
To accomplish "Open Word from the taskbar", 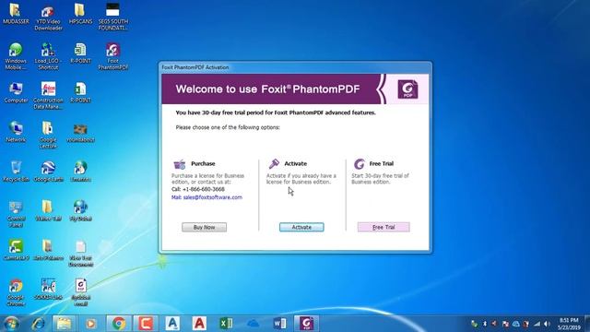I will (x=279, y=324).
